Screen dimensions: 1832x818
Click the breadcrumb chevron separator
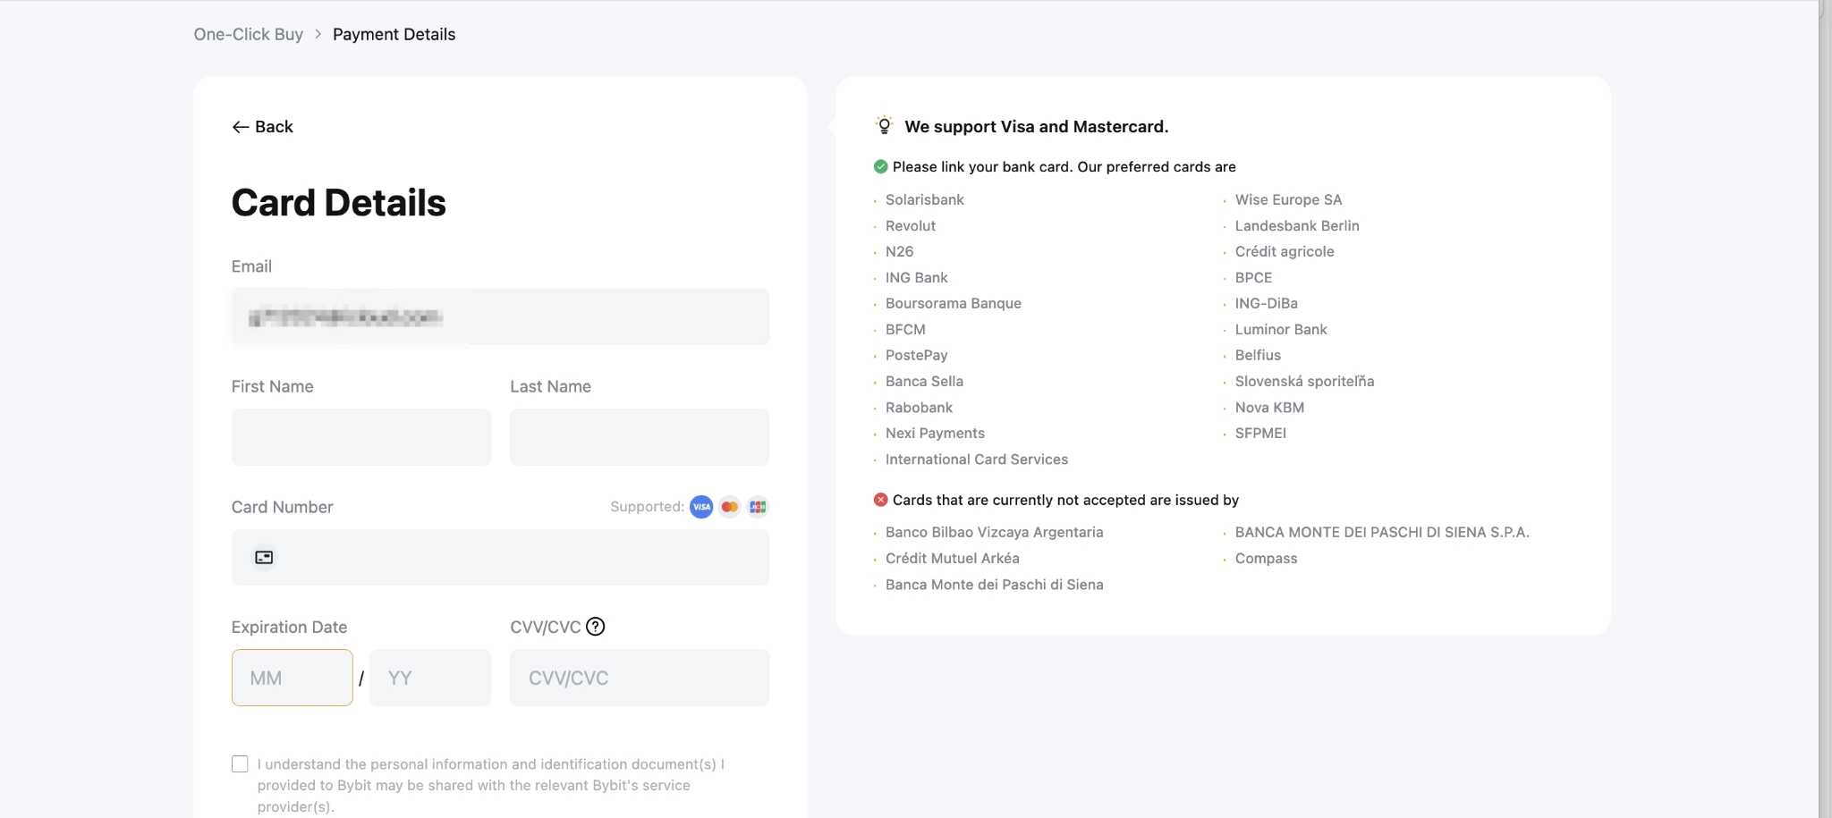pyautogui.click(x=318, y=34)
